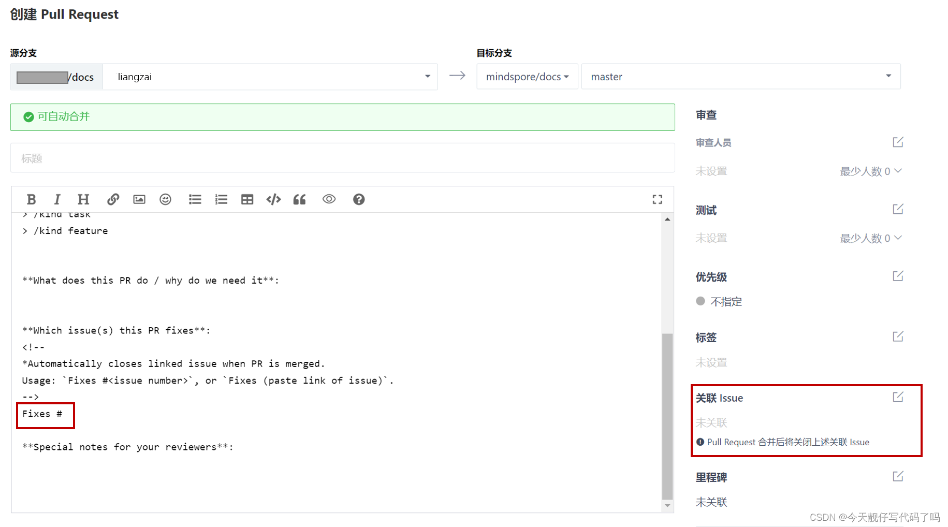This screenshot has width=948, height=527.
Task: Preview the markdown with the eye icon
Action: point(329,199)
